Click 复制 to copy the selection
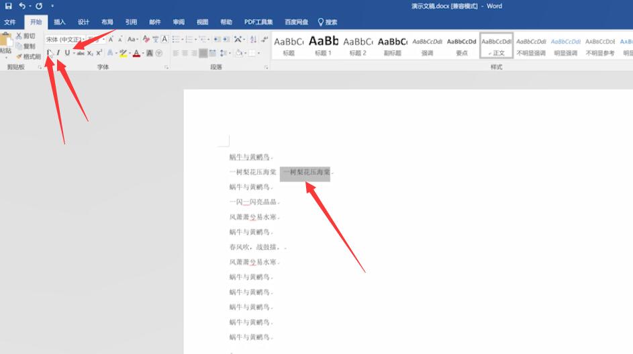This screenshot has height=354, width=633. point(26,46)
